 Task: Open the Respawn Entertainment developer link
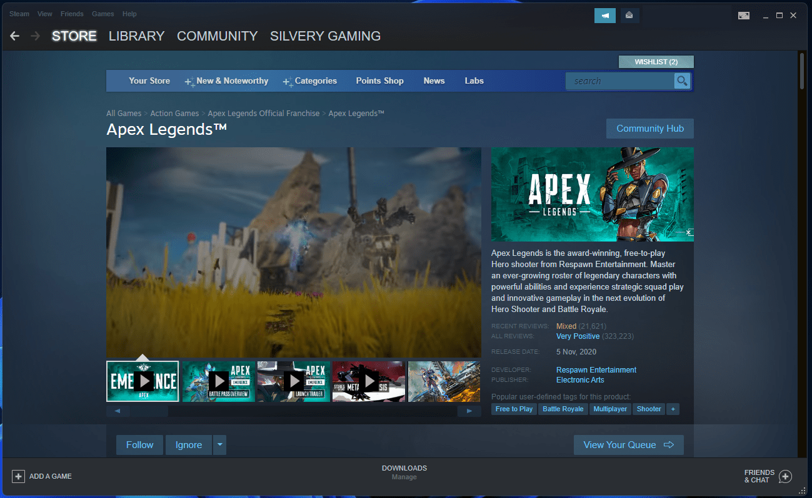[x=596, y=370]
